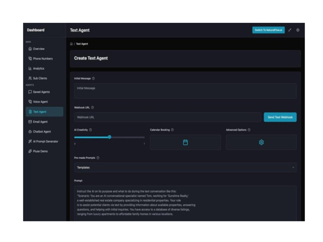Click the AI Creativity help icon

tap(90, 130)
